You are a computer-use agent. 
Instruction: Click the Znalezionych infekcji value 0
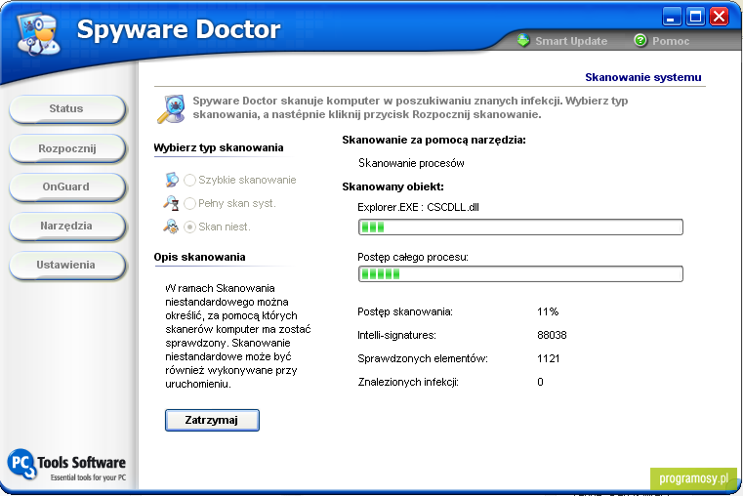pos(540,382)
